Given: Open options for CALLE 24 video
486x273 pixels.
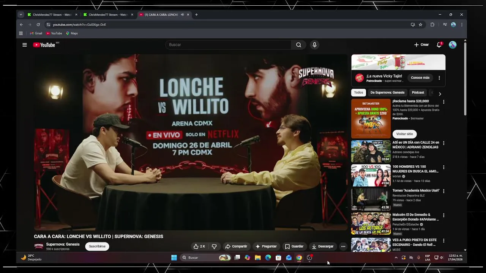Looking at the screenshot, I should [x=443, y=143].
